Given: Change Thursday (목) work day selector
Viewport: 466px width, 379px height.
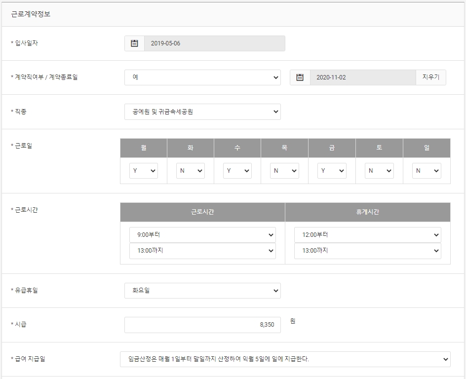Looking at the screenshot, I should point(284,171).
